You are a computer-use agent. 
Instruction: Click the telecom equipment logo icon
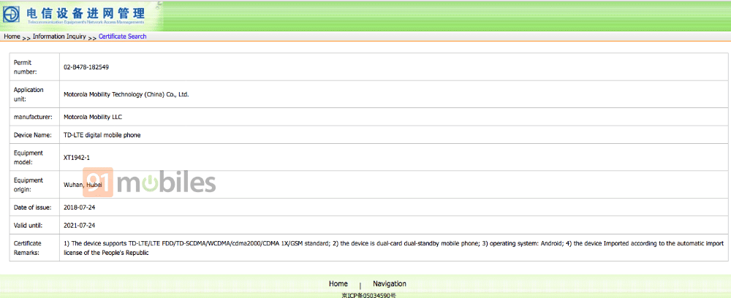point(11,15)
